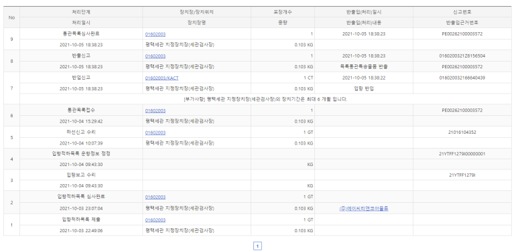Click row number 9 cell
The height and width of the screenshot is (251, 518).
pyautogui.click(x=12, y=39)
